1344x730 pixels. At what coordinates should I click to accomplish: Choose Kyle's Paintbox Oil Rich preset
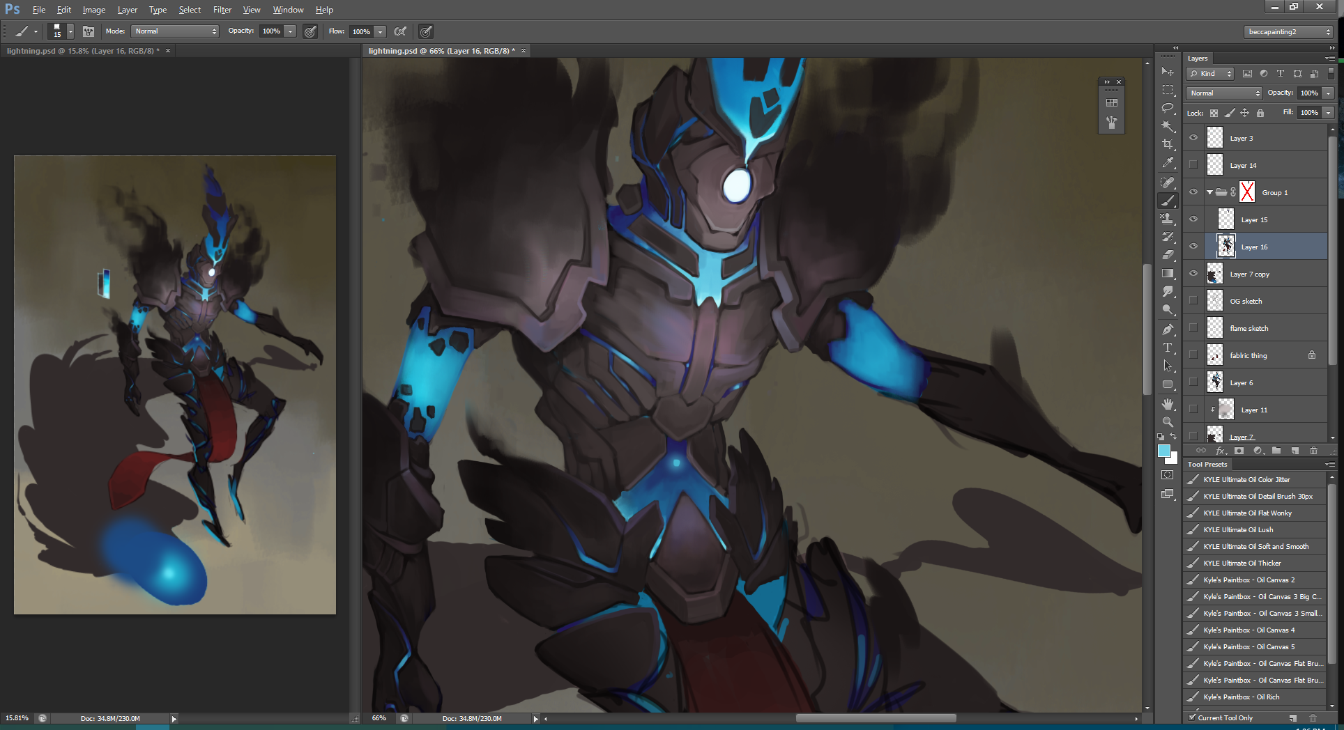click(1255, 697)
